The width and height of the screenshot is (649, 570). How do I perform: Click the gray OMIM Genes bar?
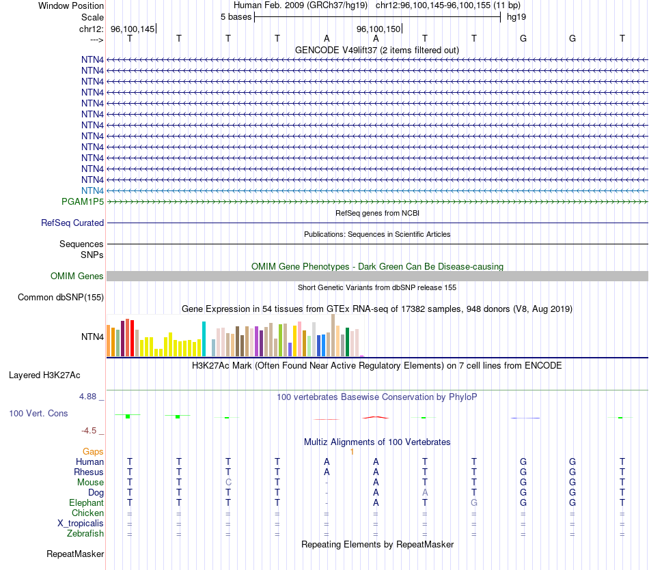(377, 276)
